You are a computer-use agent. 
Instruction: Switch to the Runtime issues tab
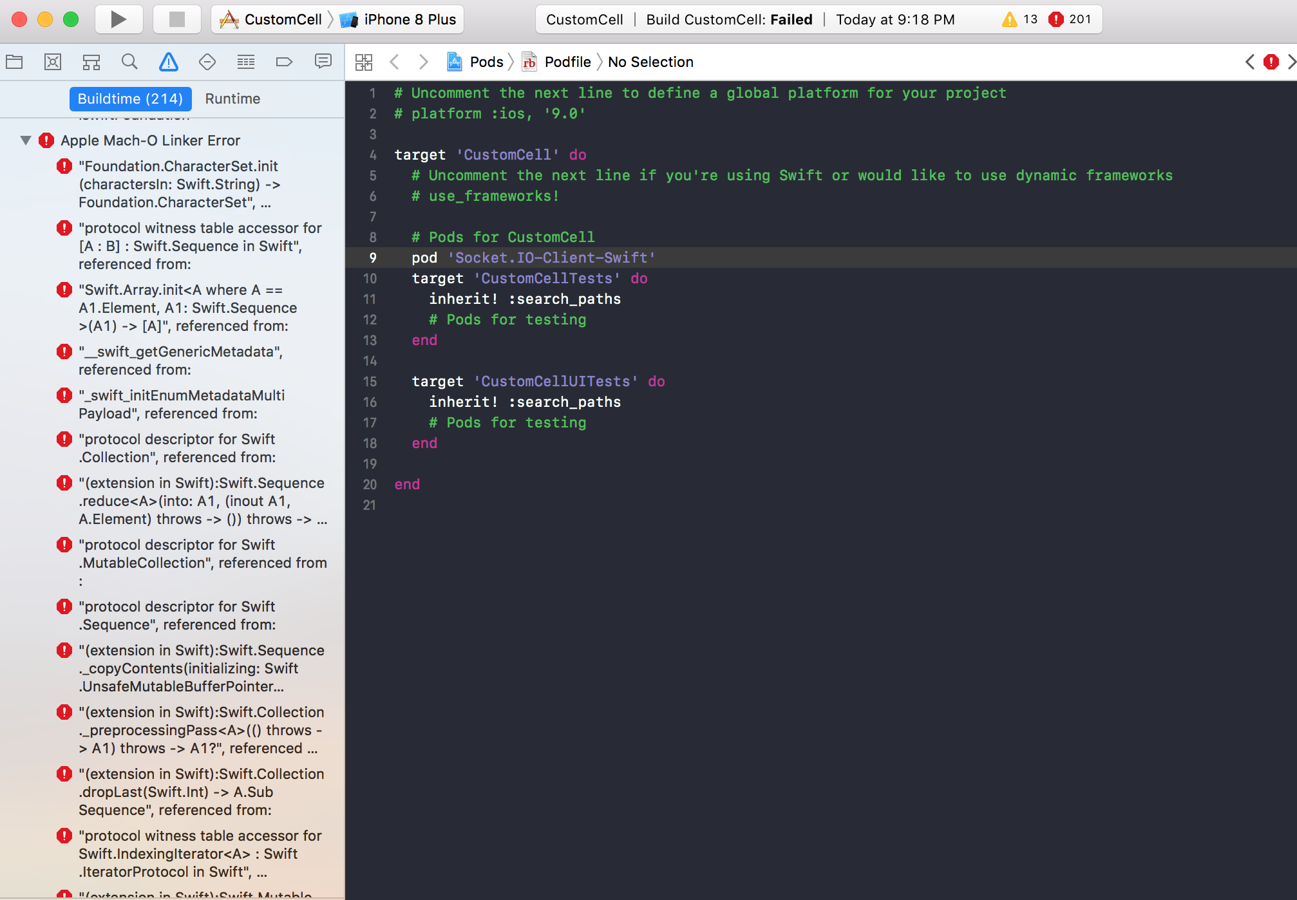pos(232,98)
